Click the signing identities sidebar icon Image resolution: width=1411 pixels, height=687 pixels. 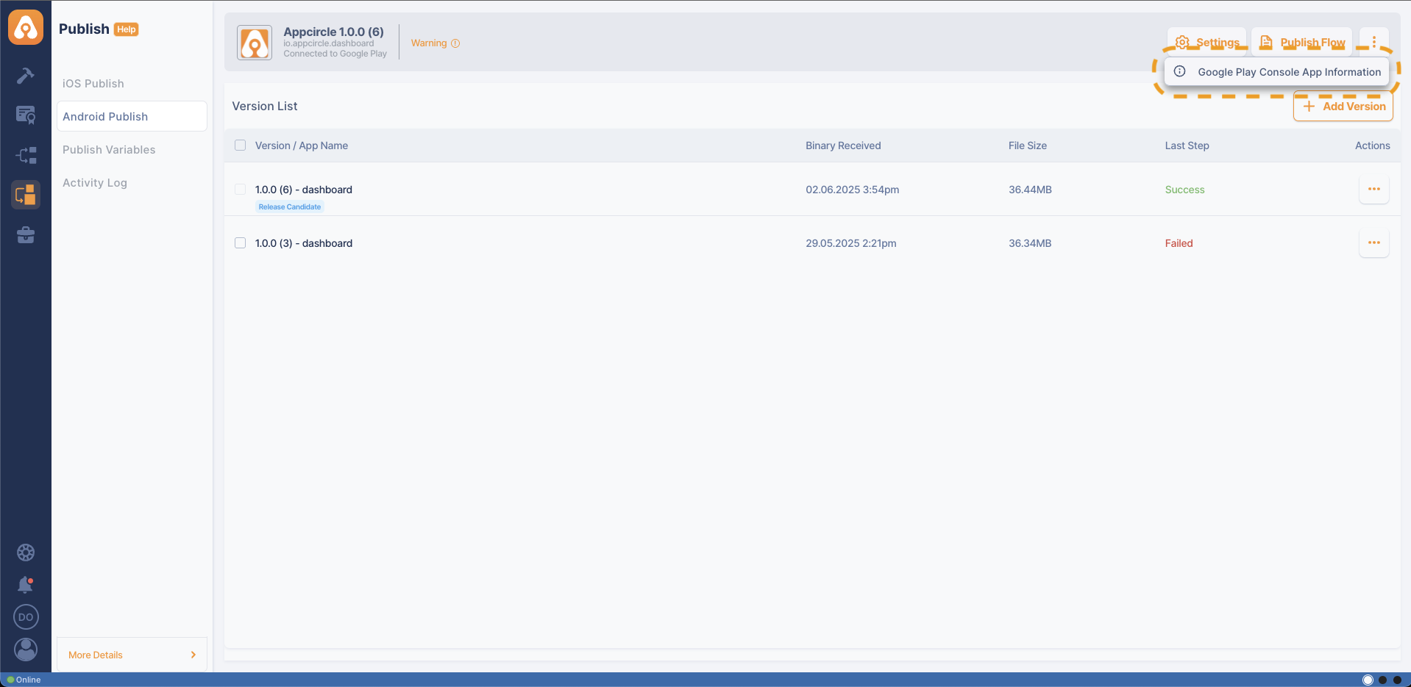(x=26, y=115)
